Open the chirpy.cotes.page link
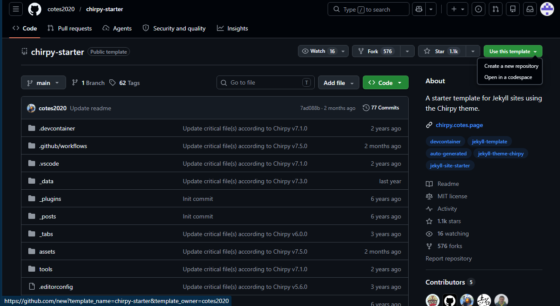Screen dimensions: 560x306 tap(459, 125)
